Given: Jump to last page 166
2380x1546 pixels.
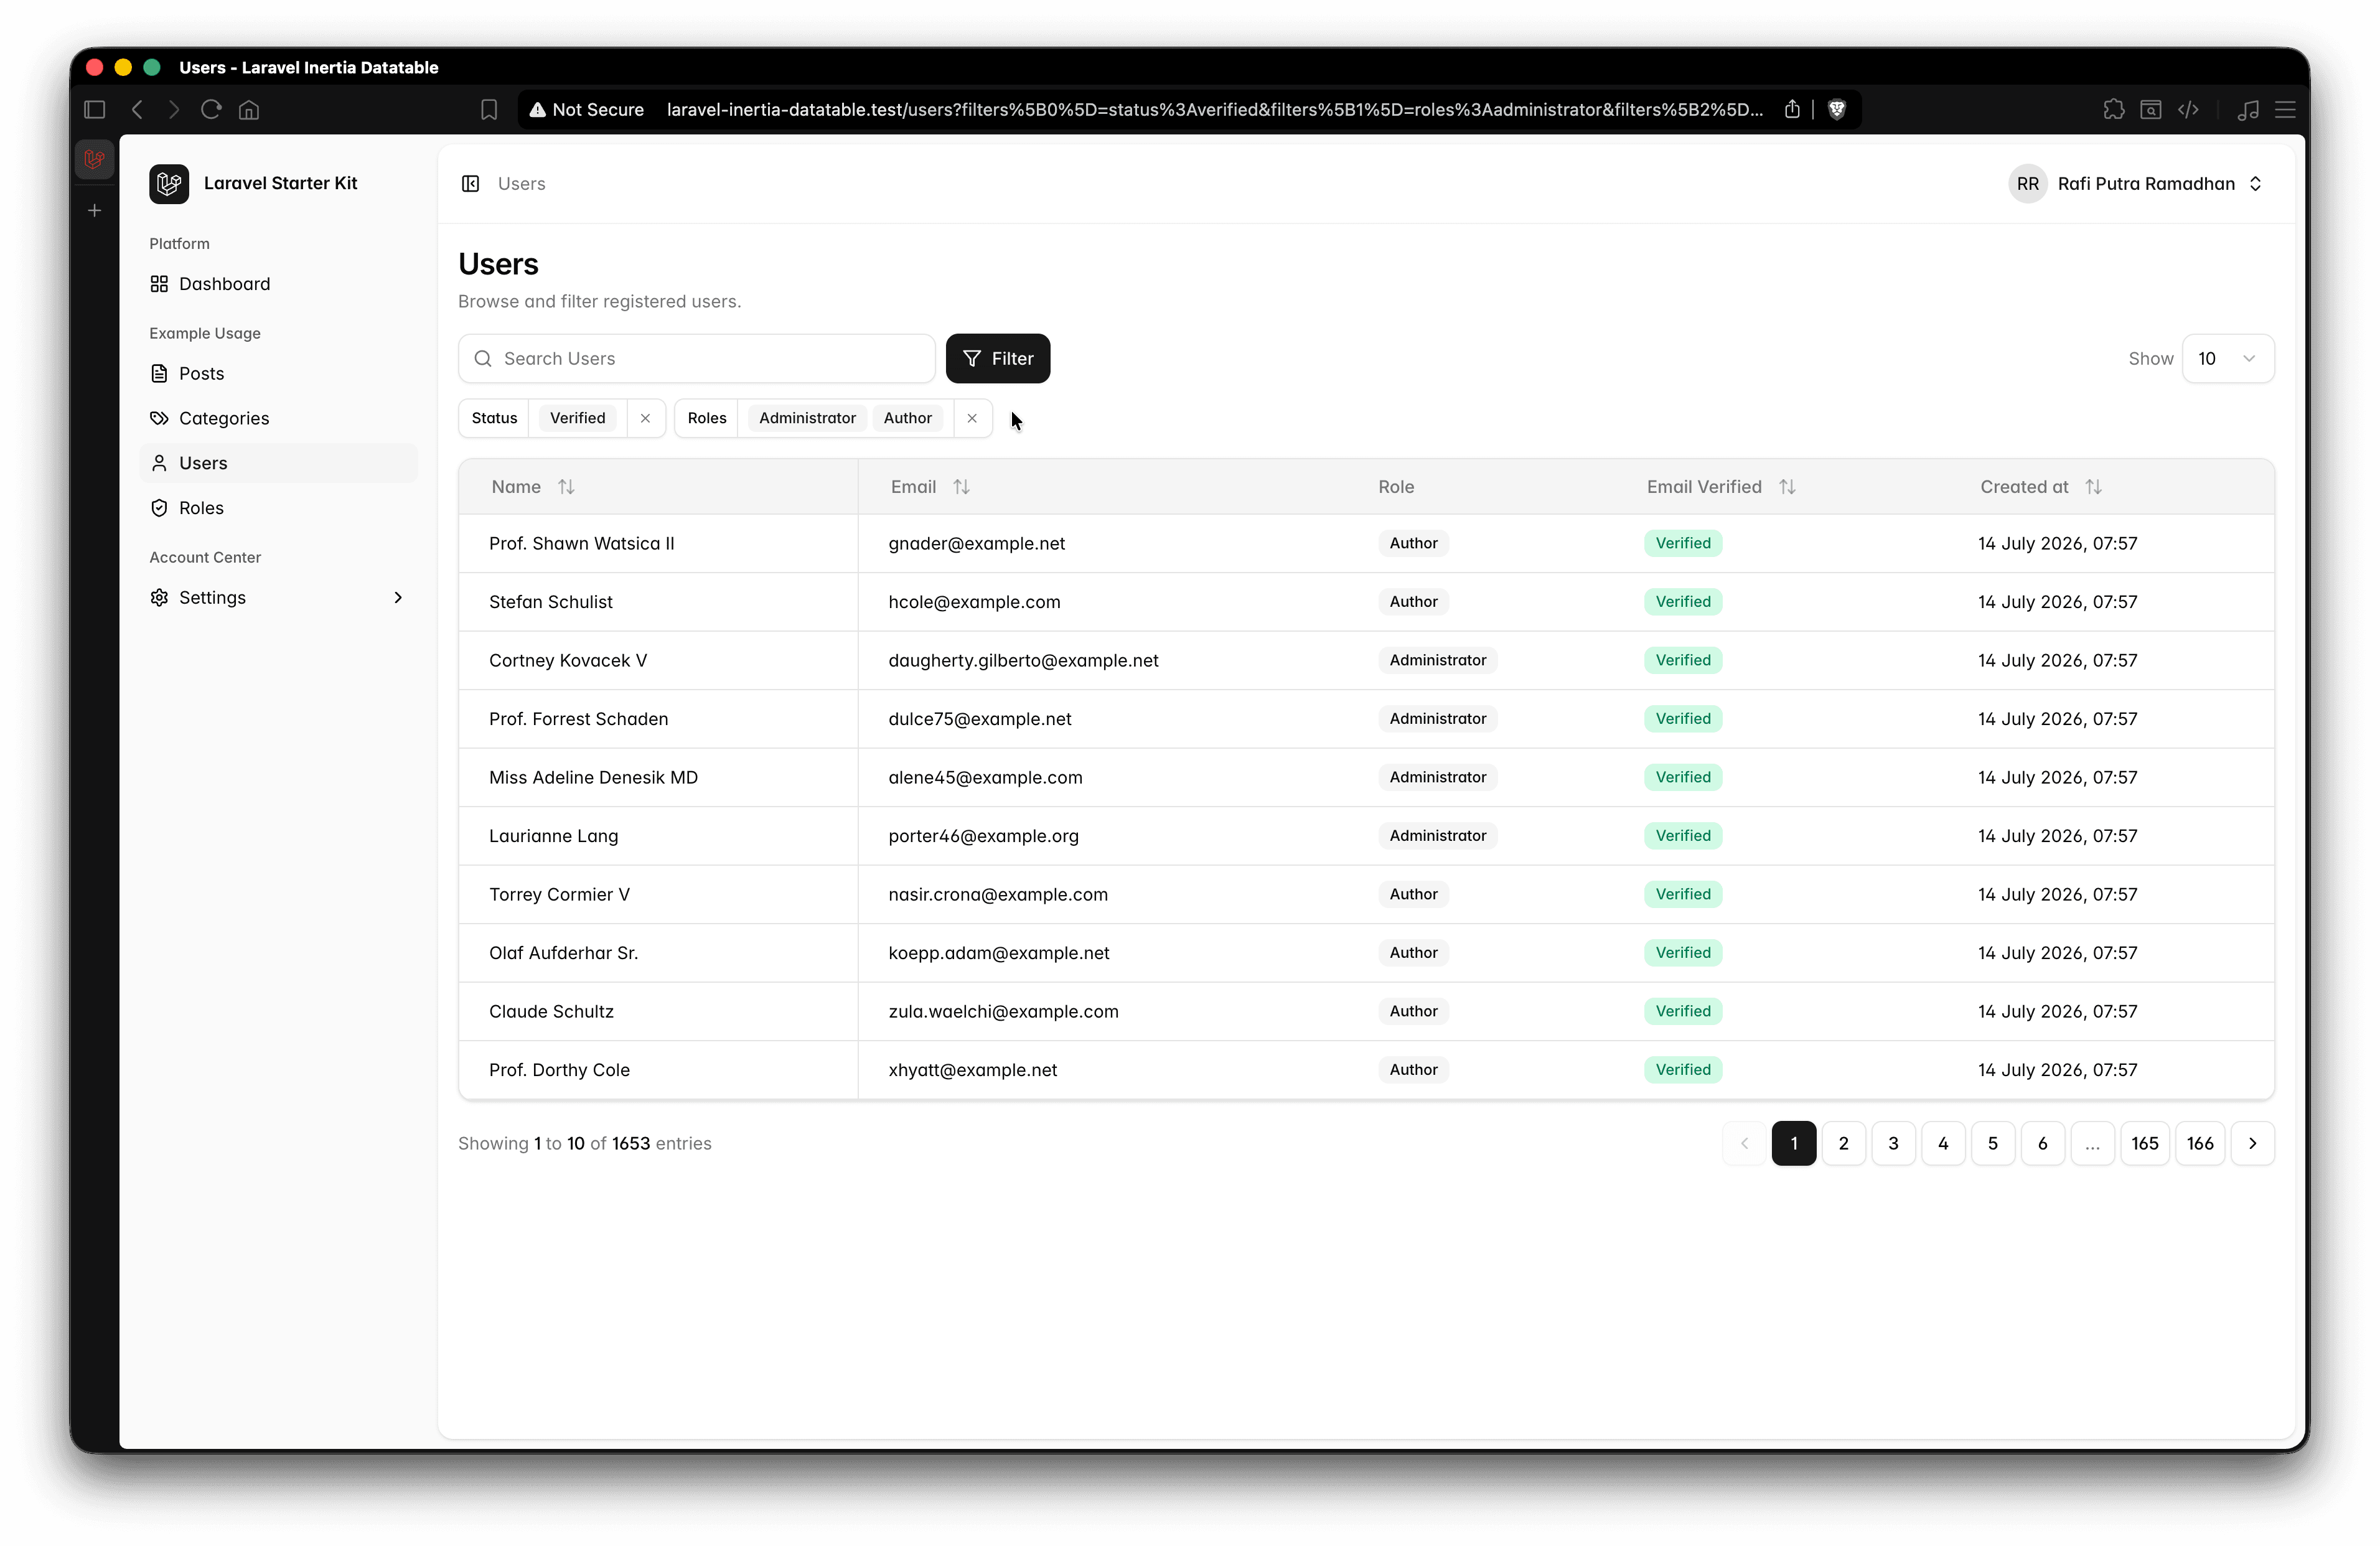Looking at the screenshot, I should point(2200,1143).
